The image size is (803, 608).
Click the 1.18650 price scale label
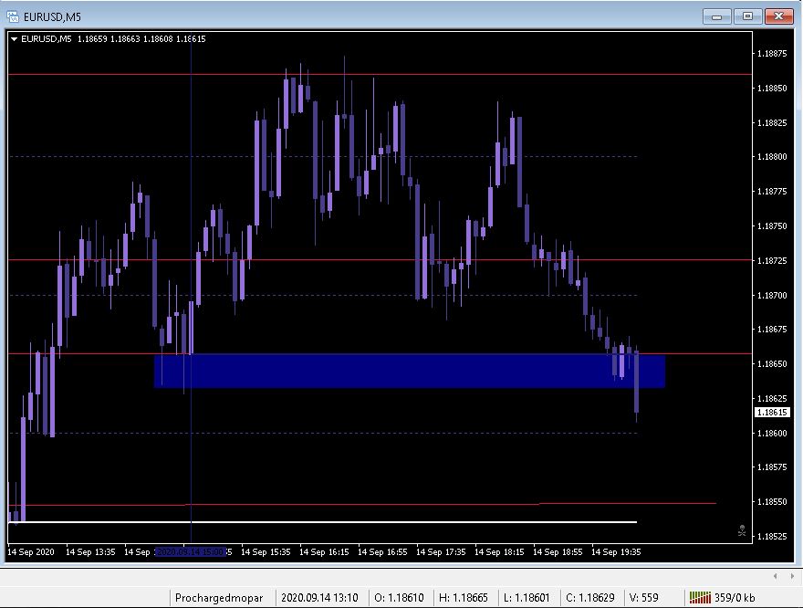772,363
